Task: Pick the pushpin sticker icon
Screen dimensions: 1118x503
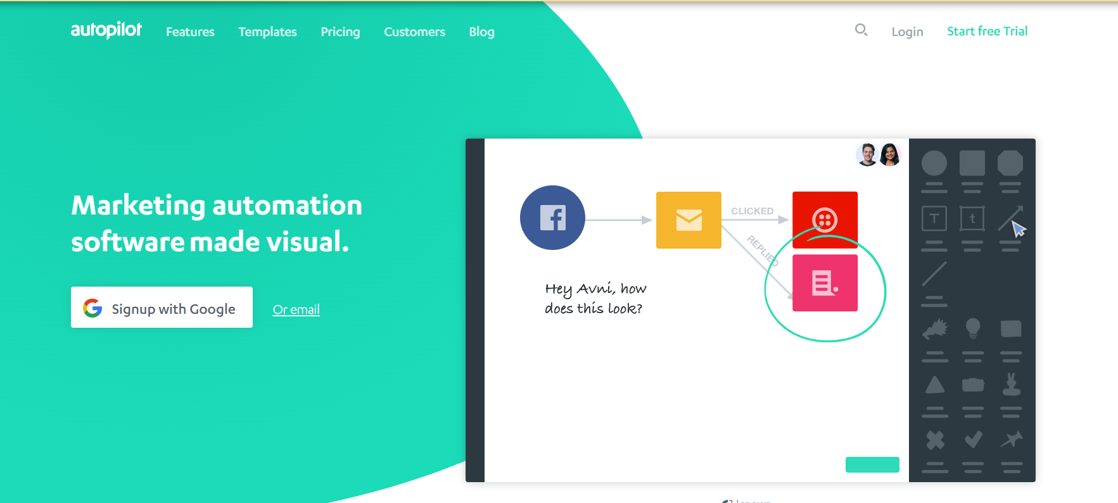Action: click(1012, 438)
